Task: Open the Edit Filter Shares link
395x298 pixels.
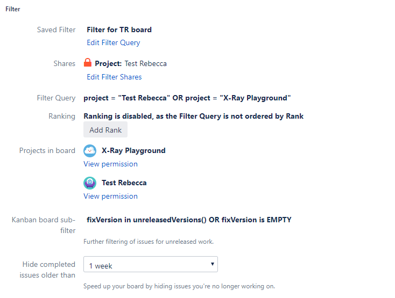Action: [114, 77]
